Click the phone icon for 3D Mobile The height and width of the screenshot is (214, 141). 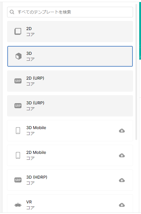click(x=18, y=131)
